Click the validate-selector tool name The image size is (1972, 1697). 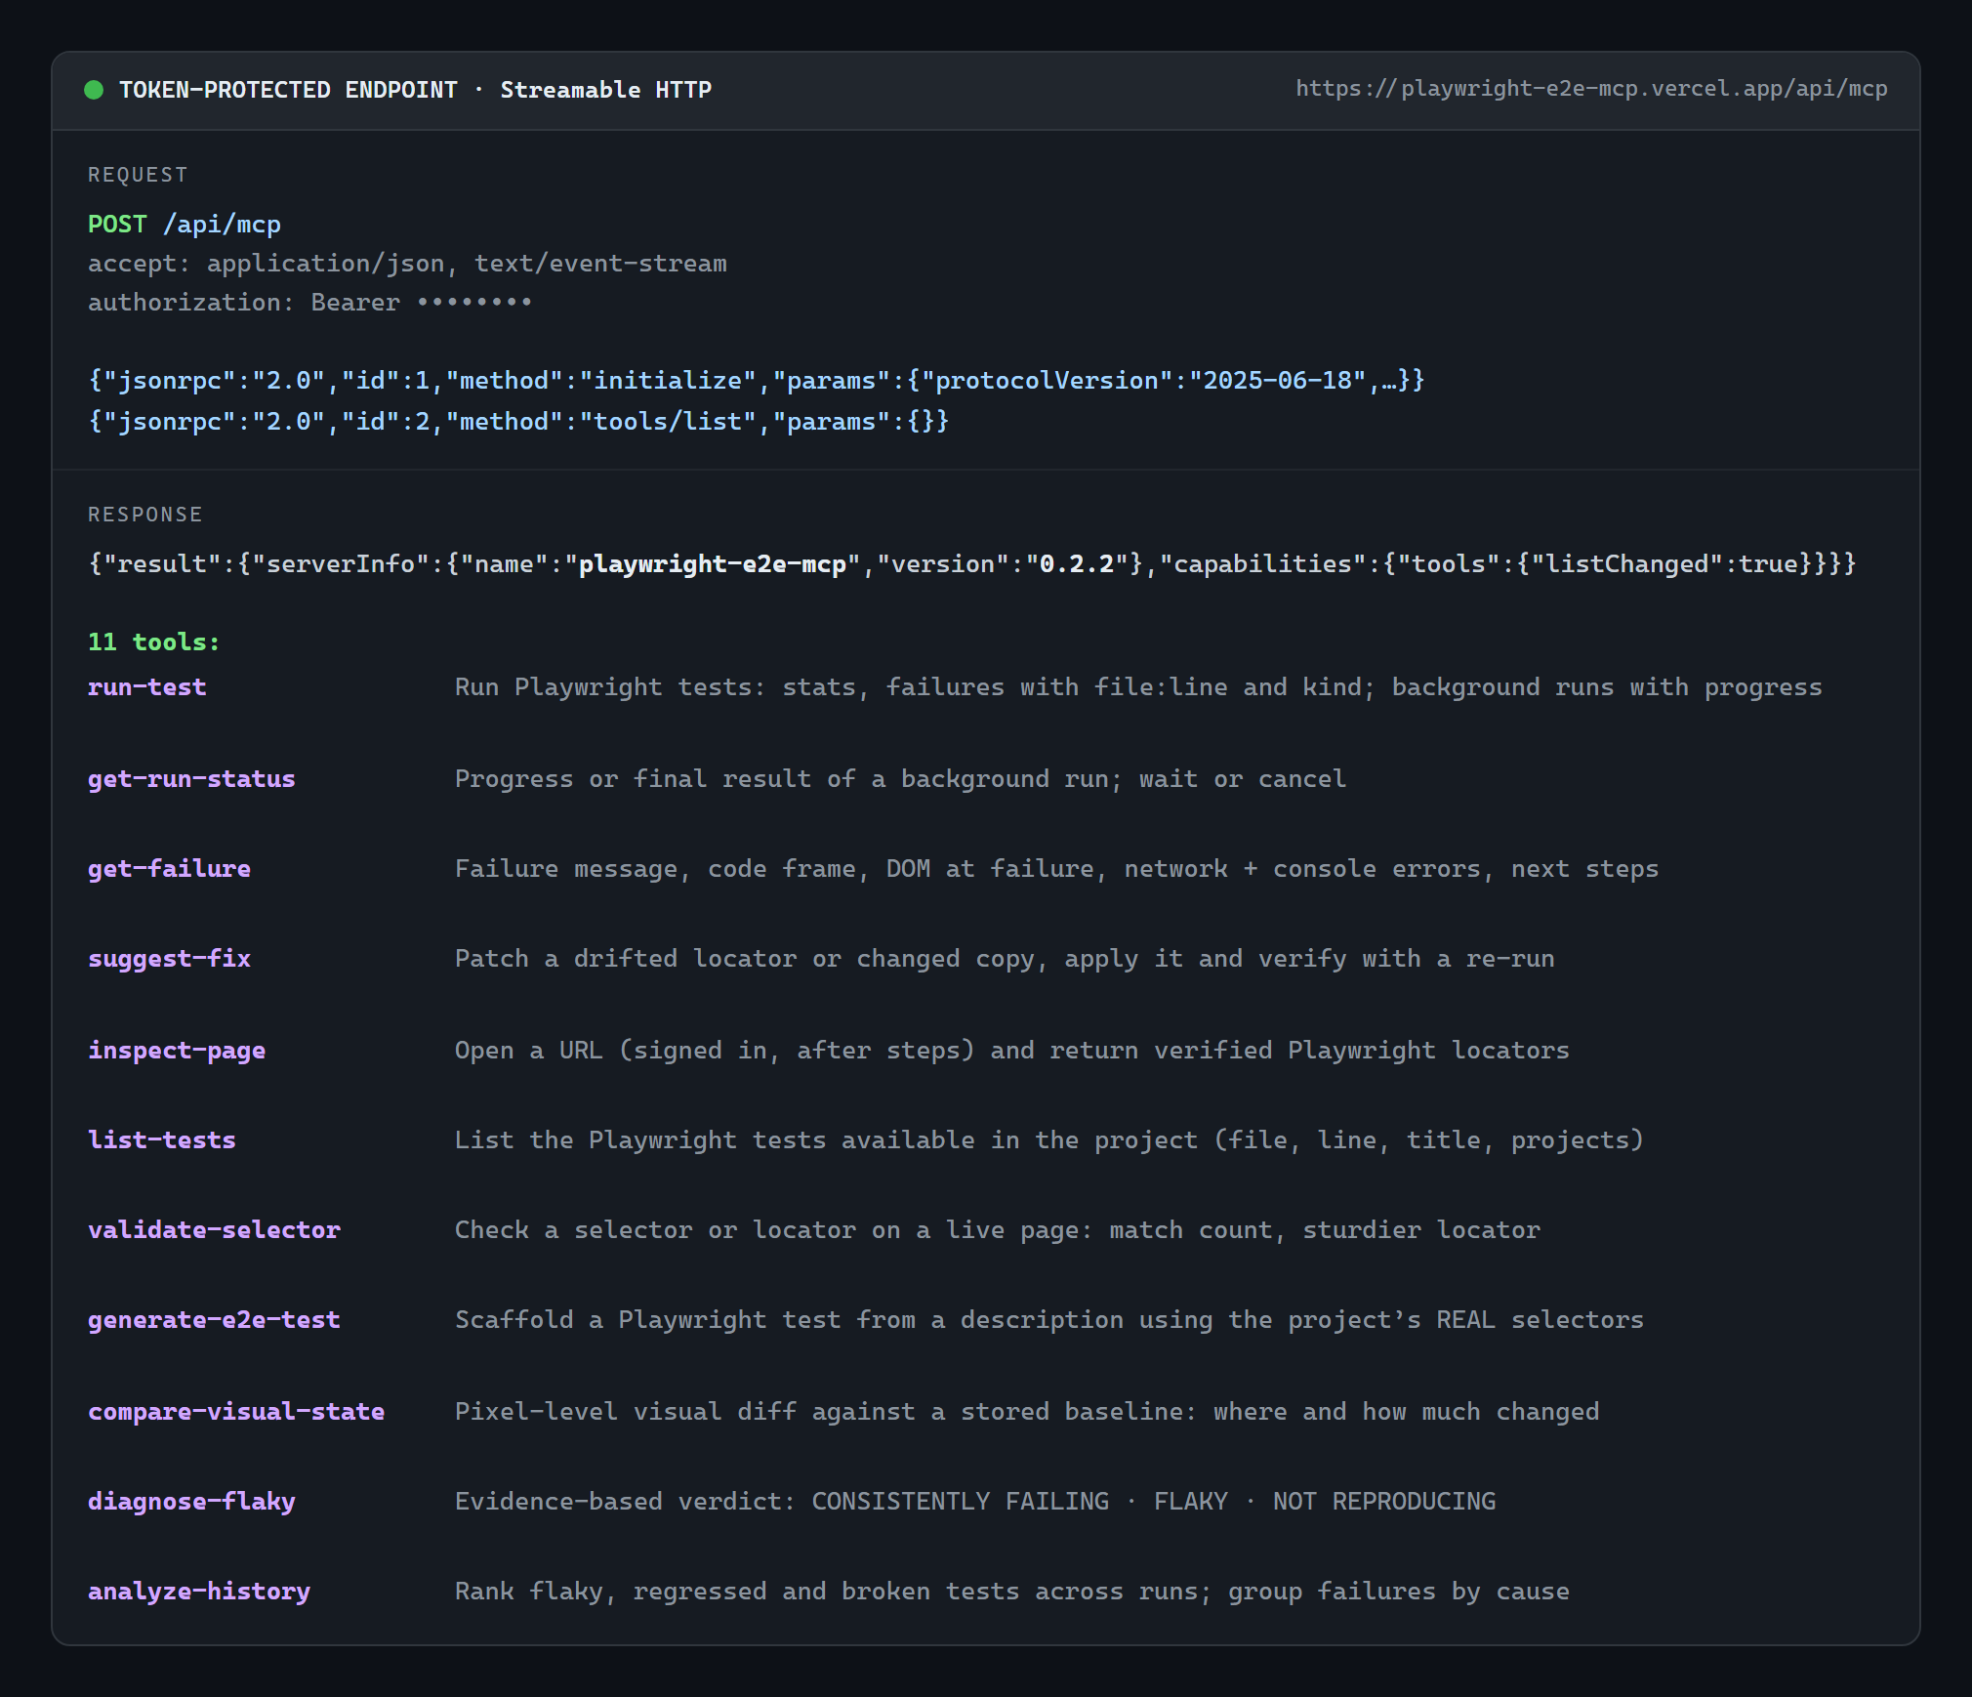[x=214, y=1230]
